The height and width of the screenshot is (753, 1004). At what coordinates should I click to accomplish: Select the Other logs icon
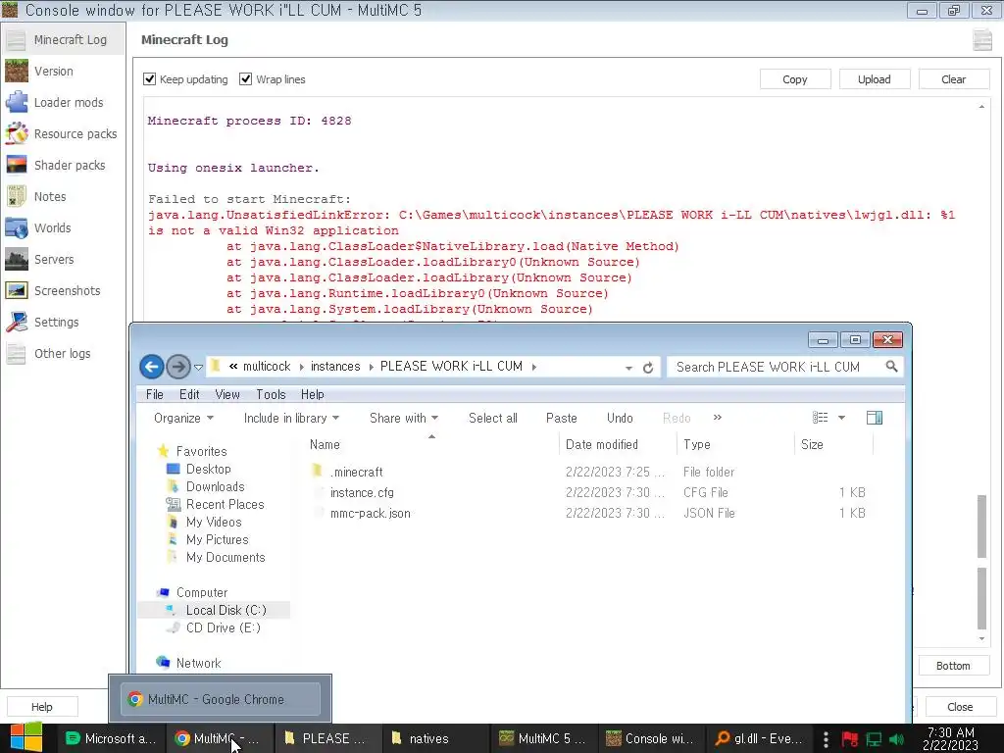17,353
